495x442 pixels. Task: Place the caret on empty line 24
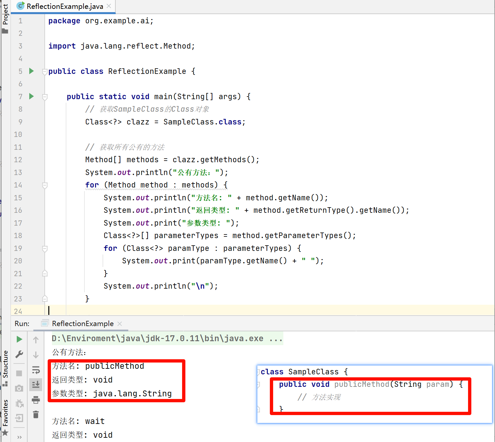pos(270,310)
